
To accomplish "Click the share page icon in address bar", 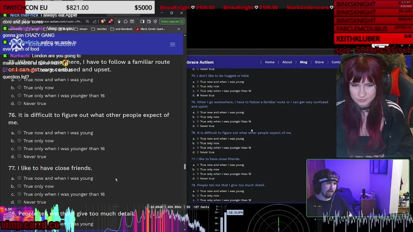I will pyautogui.click(x=95, y=22).
